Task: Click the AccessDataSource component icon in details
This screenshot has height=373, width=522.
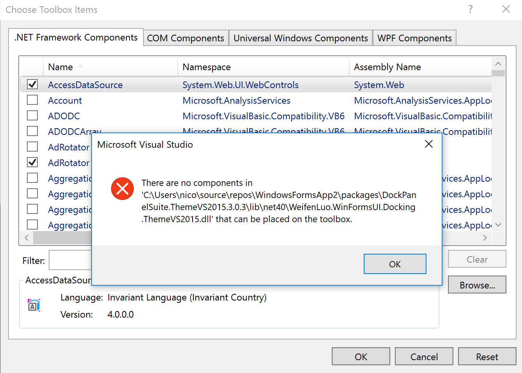Action: point(34,305)
